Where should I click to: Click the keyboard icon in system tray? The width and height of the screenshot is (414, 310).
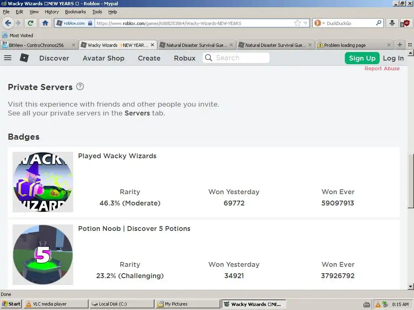[x=366, y=305]
